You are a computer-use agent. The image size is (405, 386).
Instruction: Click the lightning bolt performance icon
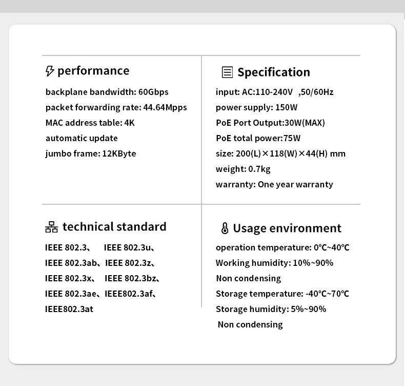tap(50, 71)
